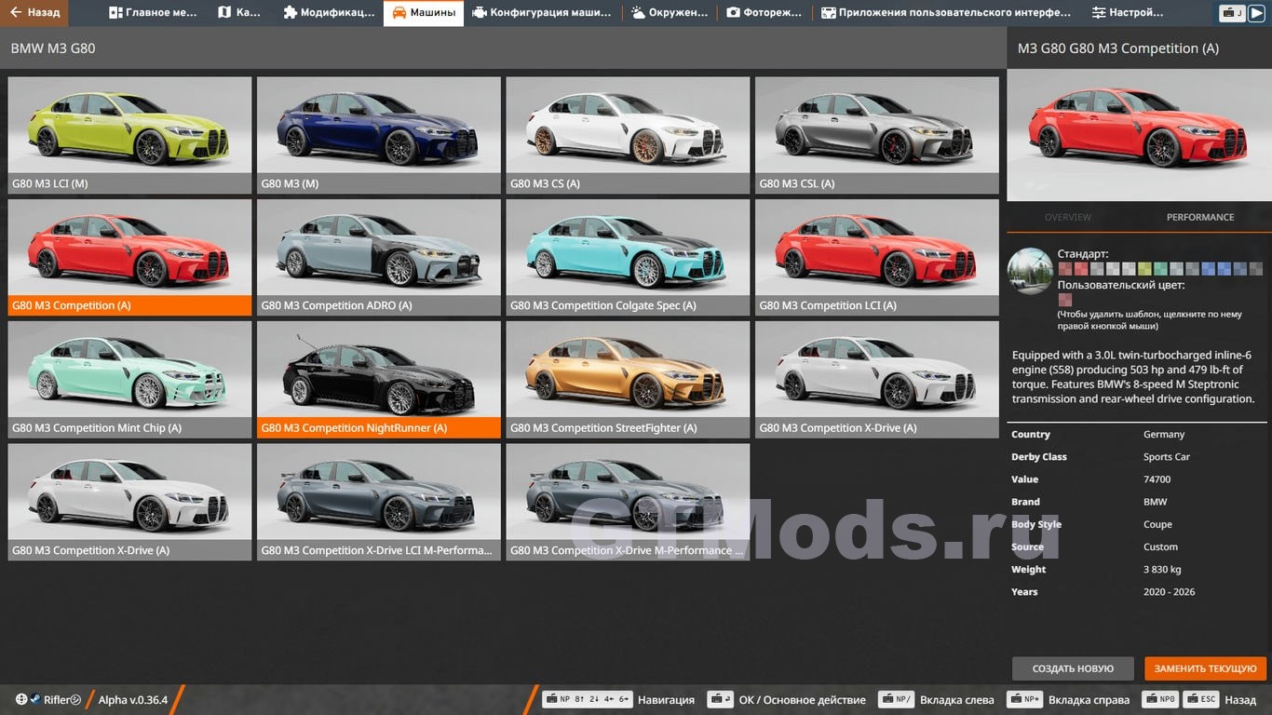Click the Вкладка справа key hint icon

(x=1025, y=699)
